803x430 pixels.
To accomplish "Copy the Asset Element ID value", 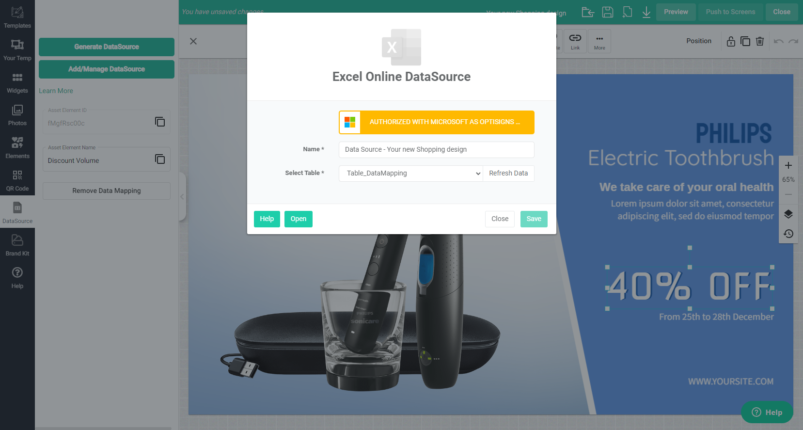I will (x=159, y=122).
